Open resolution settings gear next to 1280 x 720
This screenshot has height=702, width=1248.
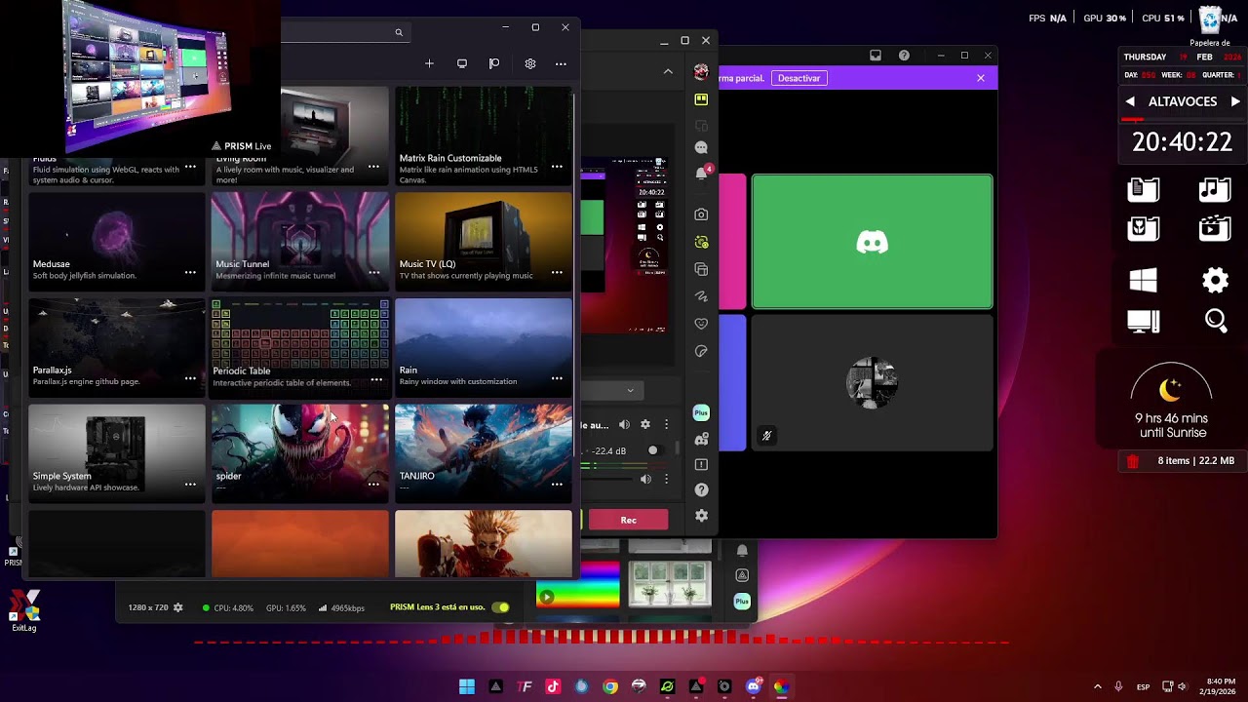(x=177, y=607)
